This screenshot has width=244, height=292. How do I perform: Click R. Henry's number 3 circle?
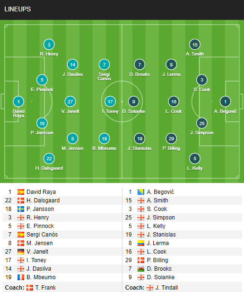pos(49,45)
